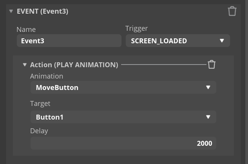Collapse the EVENT (Event3) section triangle
The height and width of the screenshot is (164, 248).
pos(11,11)
